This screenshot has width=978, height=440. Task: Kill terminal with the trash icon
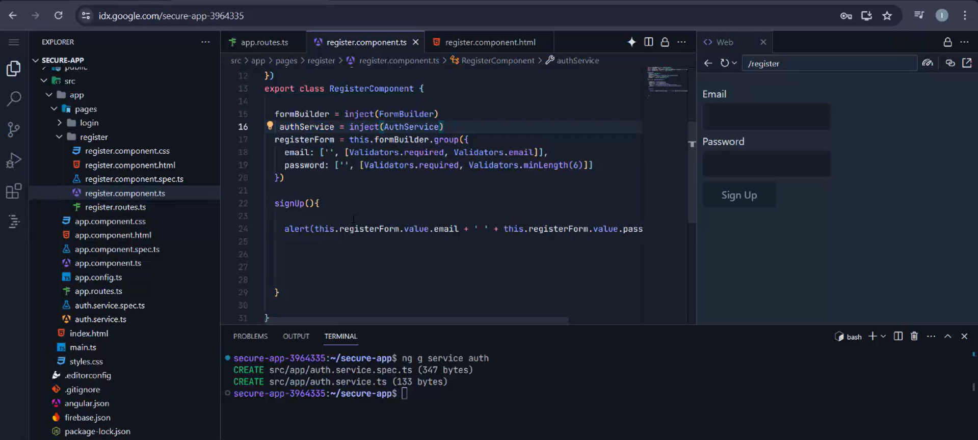914,336
